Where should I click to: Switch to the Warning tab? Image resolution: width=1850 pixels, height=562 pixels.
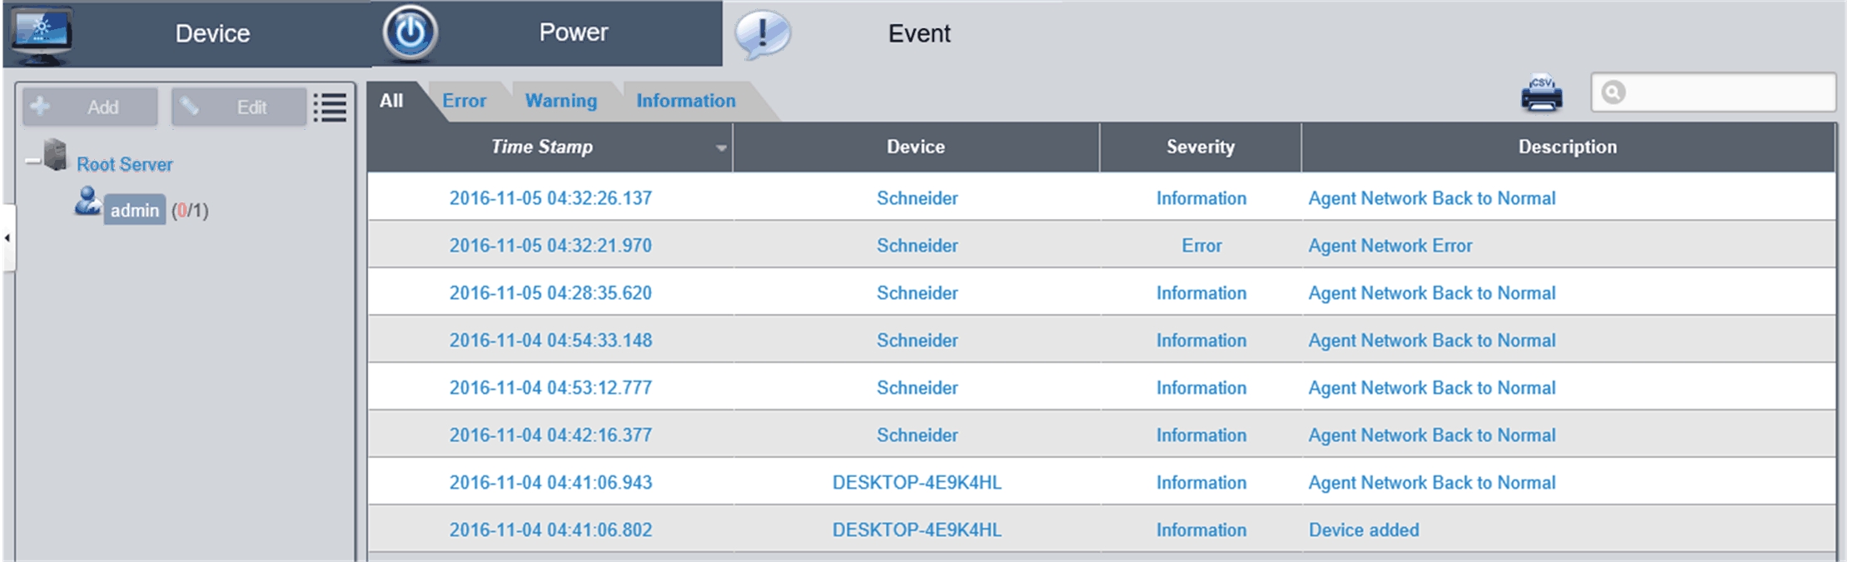(x=560, y=101)
